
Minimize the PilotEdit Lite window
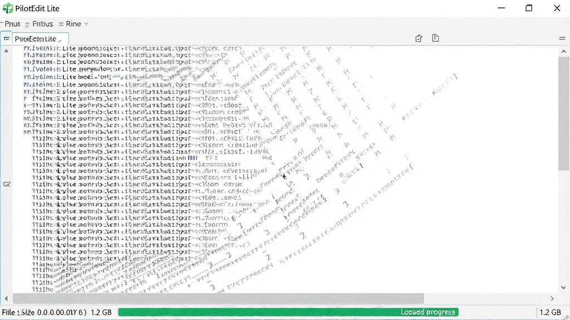[502, 8]
